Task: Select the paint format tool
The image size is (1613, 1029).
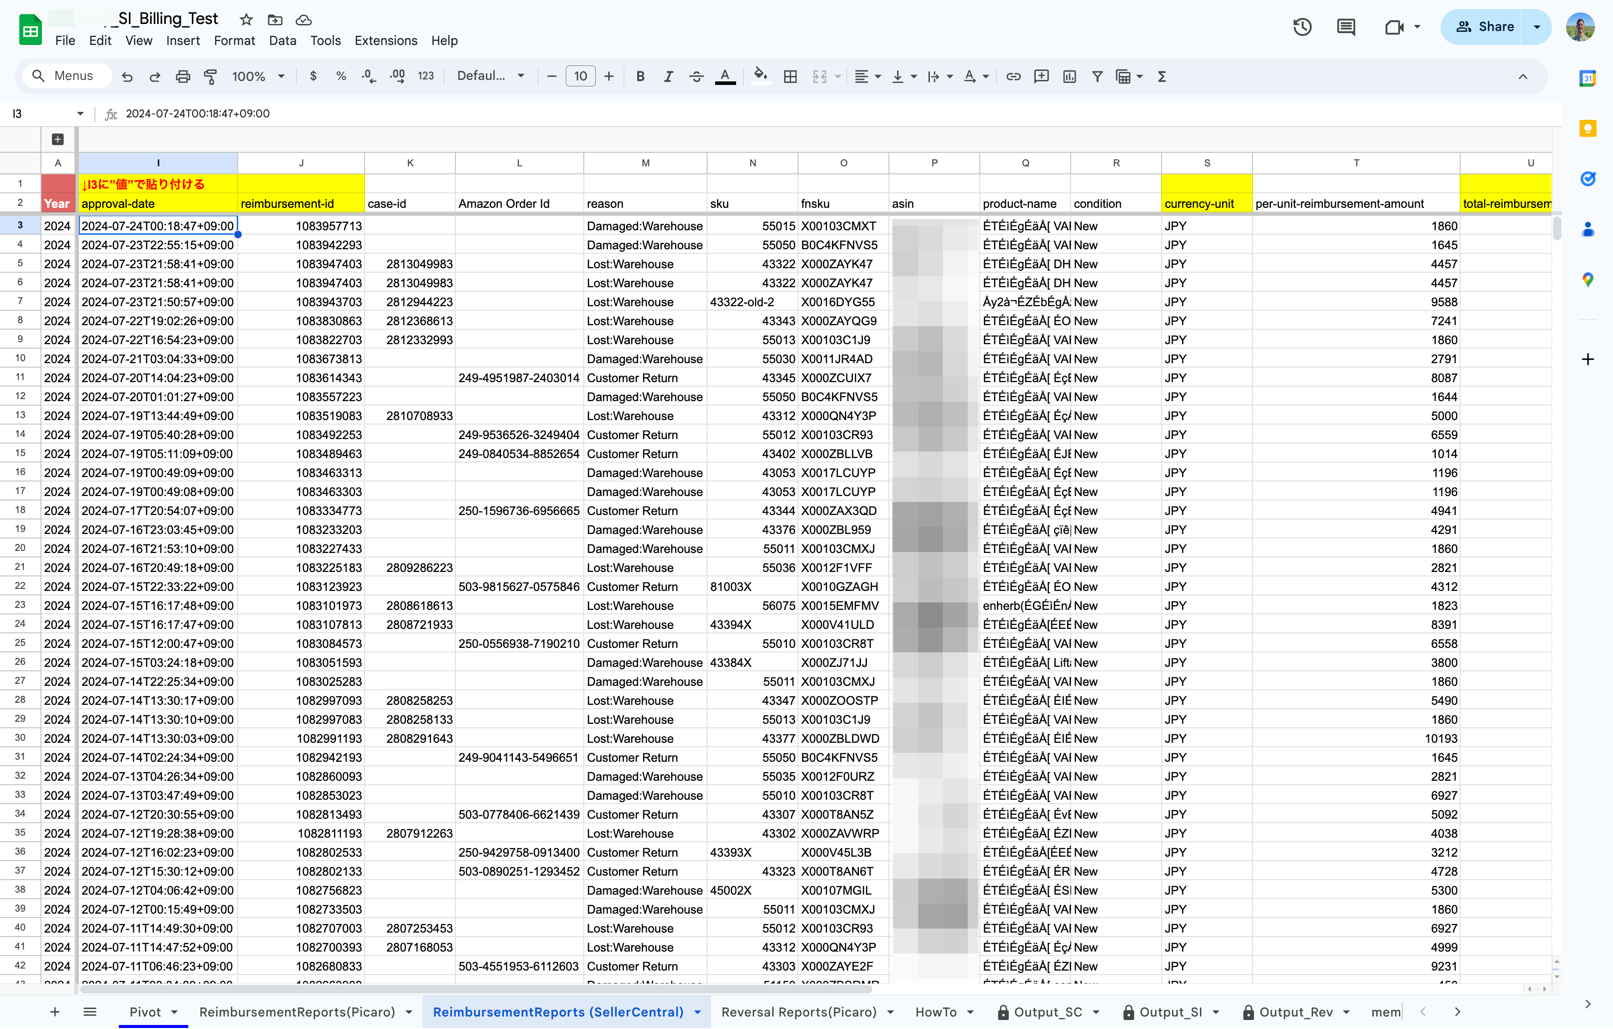Action: pos(210,76)
